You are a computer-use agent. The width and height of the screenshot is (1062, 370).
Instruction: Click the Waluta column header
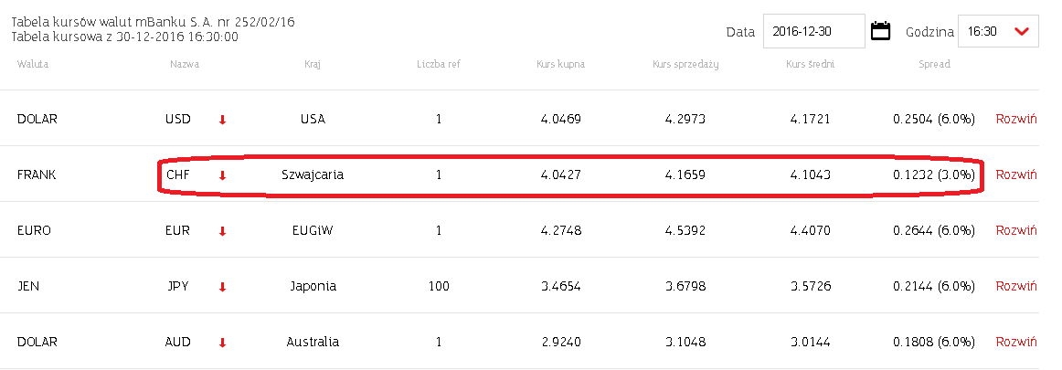click(x=33, y=64)
